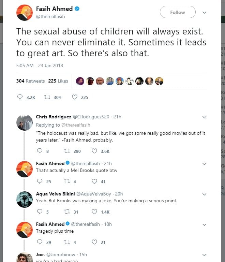Like Aqua Velva Bikini's reply

[x=94, y=212]
